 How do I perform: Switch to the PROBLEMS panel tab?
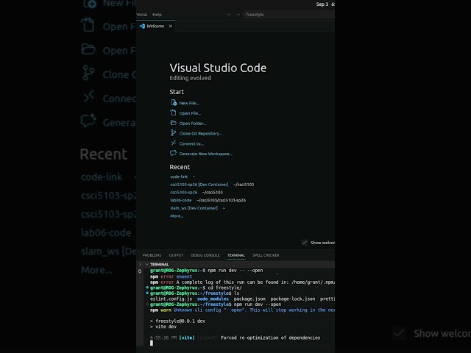(x=152, y=255)
